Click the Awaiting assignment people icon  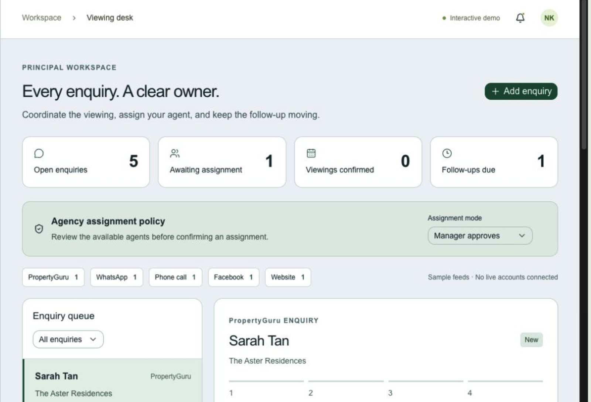coord(175,153)
